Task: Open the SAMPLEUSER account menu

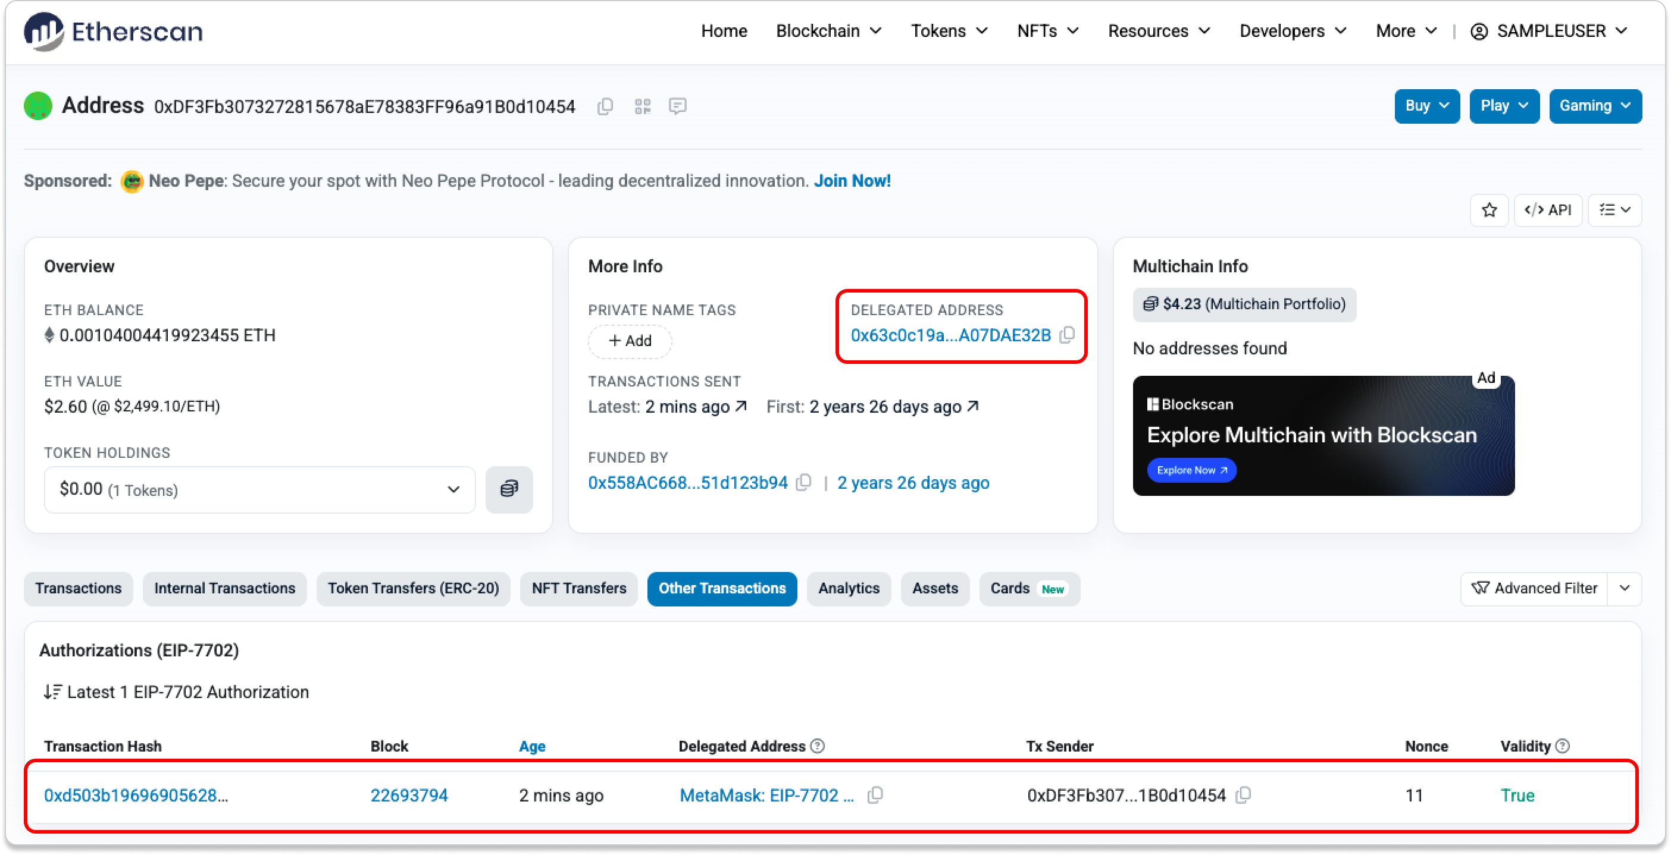Action: [1550, 31]
